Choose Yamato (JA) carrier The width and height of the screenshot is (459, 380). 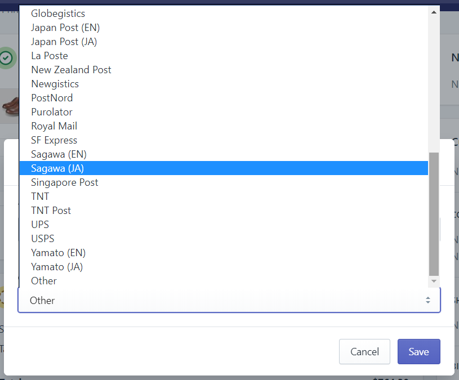click(x=224, y=266)
